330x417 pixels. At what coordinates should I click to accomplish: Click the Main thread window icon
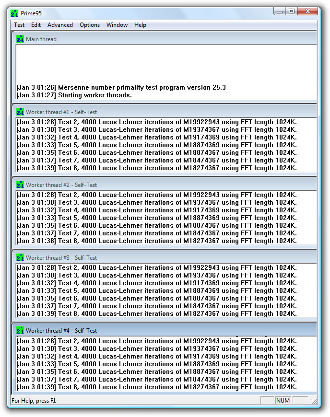coord(20,39)
